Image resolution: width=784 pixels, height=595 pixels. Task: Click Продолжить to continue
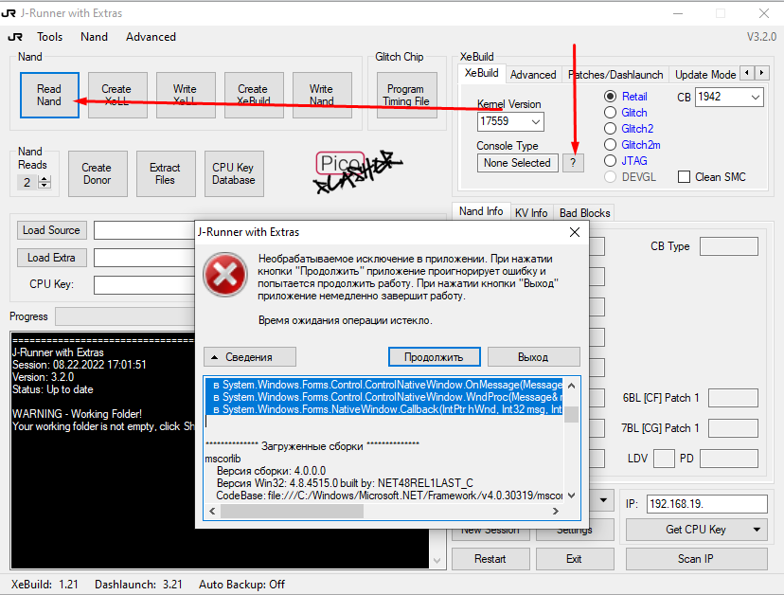(x=434, y=357)
